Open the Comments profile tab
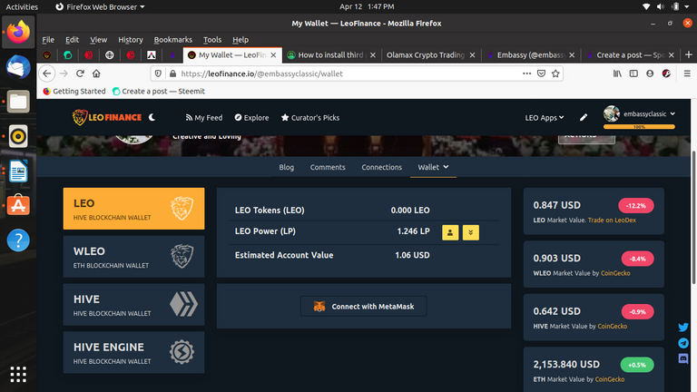Image resolution: width=697 pixels, height=392 pixels. pyautogui.click(x=328, y=167)
